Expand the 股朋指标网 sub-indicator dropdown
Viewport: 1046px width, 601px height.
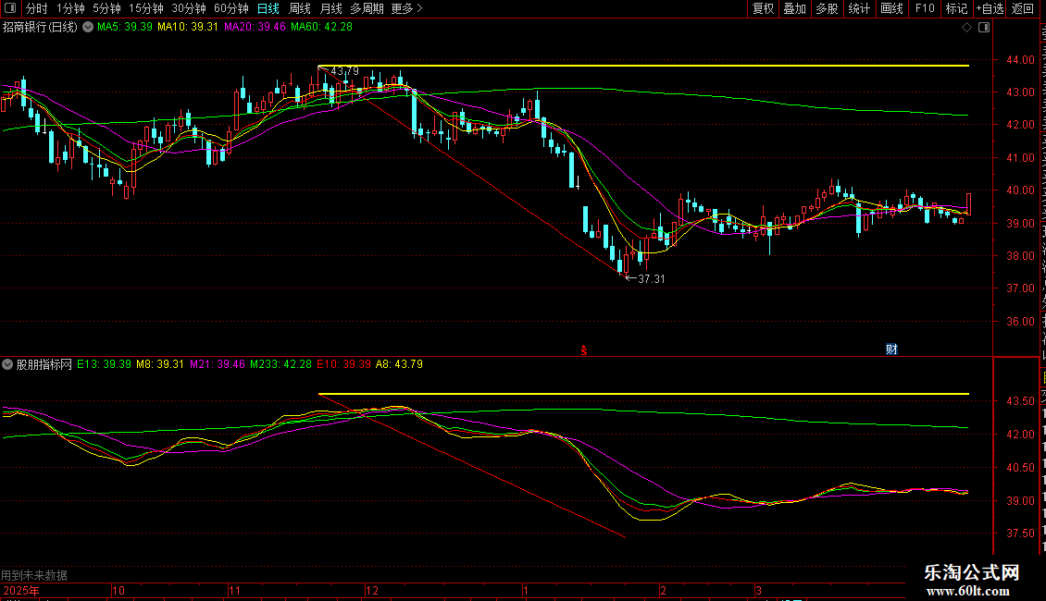tap(7, 364)
